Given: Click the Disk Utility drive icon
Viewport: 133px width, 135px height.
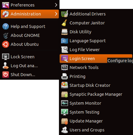Looking at the screenshot, I should (65, 32).
